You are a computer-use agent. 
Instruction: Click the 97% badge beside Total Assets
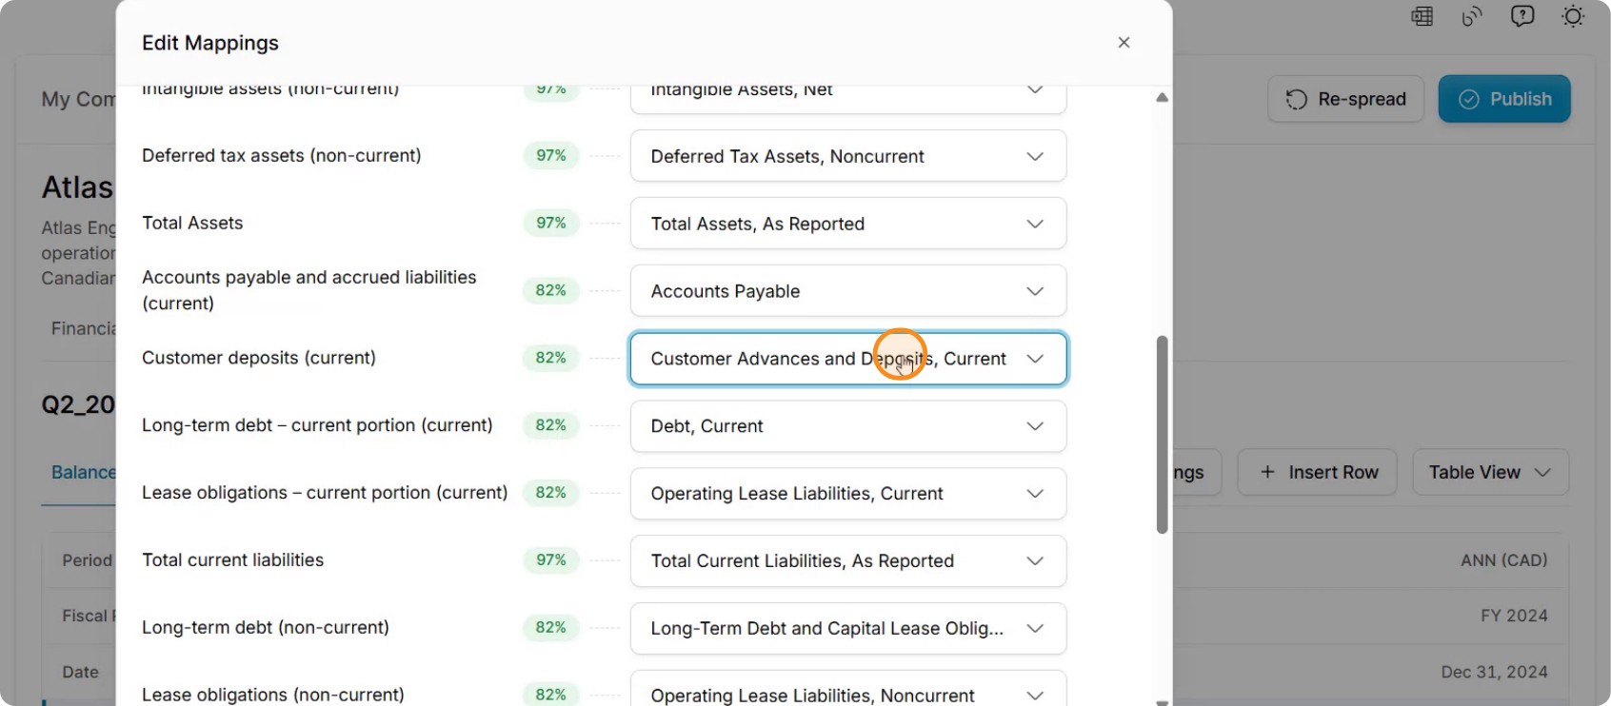pyautogui.click(x=551, y=223)
